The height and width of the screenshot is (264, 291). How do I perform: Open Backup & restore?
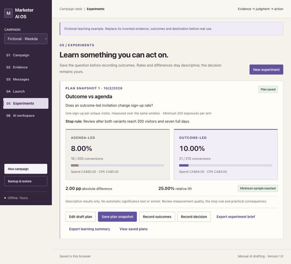pyautogui.click(x=26, y=181)
